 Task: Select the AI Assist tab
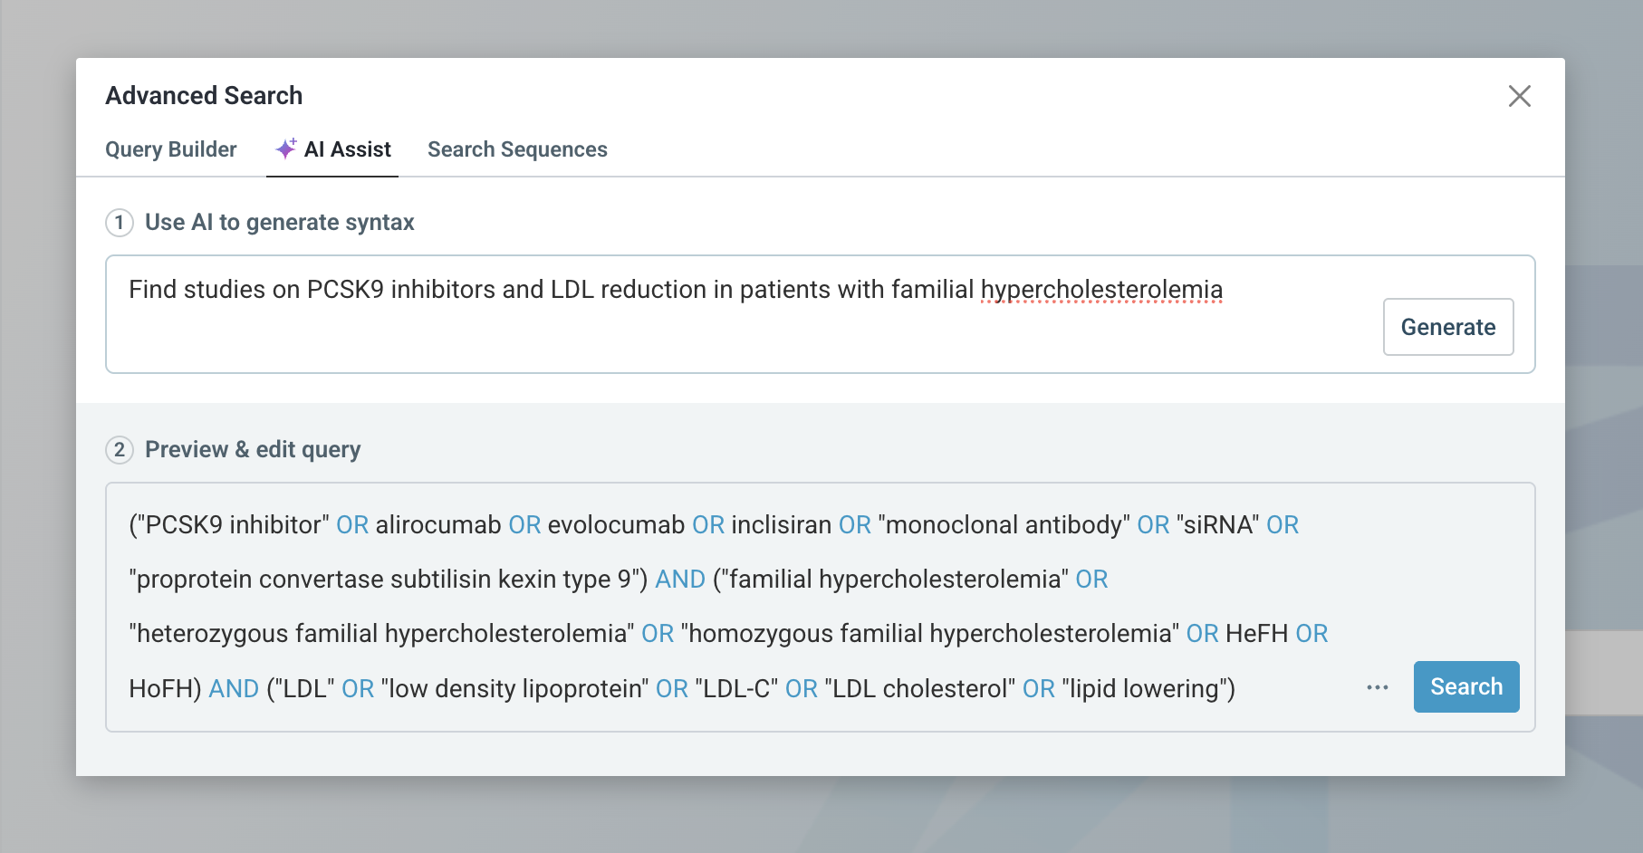pyautogui.click(x=347, y=149)
